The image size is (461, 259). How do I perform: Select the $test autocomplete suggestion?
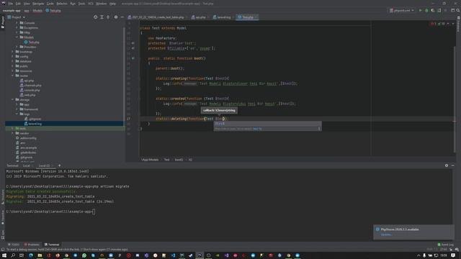267,124
